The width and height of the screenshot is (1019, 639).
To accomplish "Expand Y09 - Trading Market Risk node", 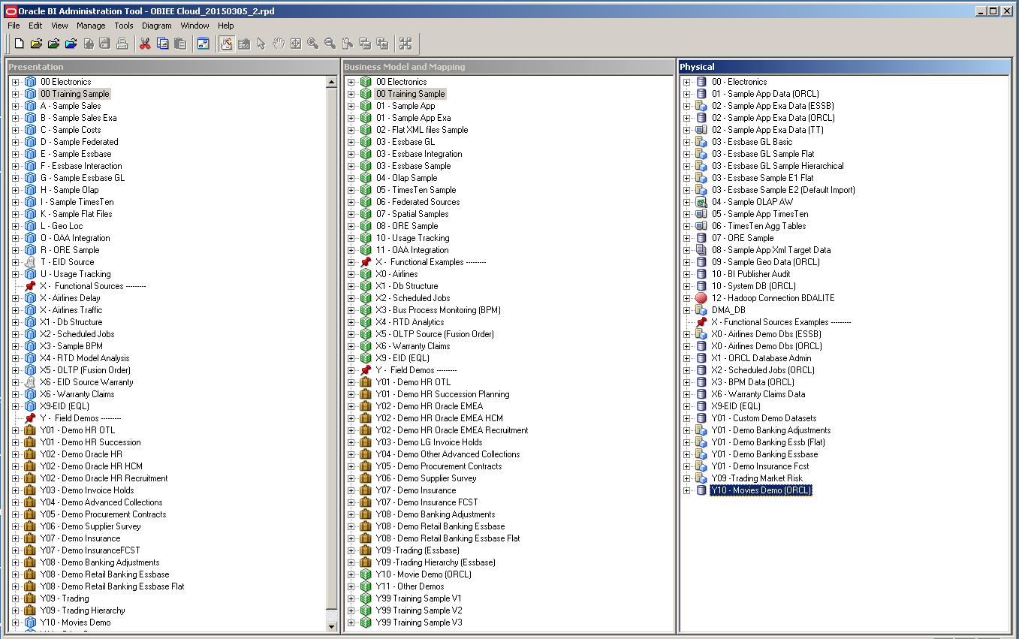I will click(686, 478).
